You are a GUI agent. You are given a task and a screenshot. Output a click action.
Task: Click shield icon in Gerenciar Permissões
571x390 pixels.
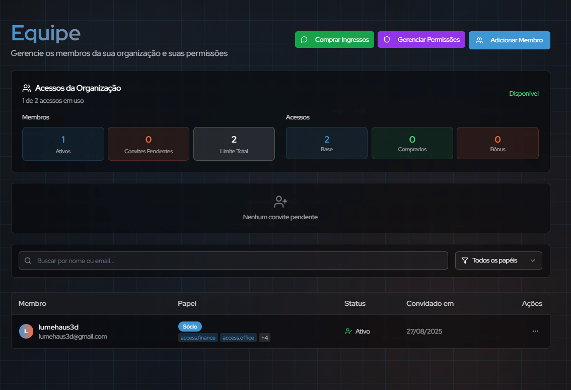coord(387,40)
